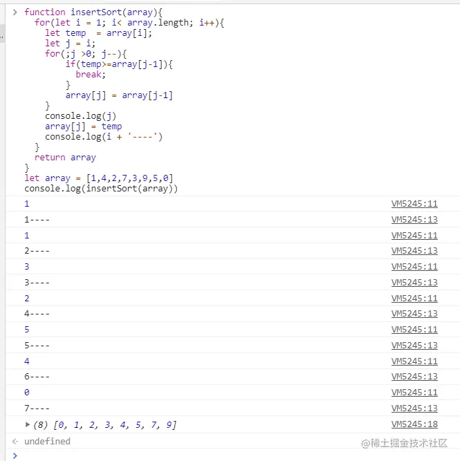
Task: Click the 'undefined' return value
Action: pos(47,441)
